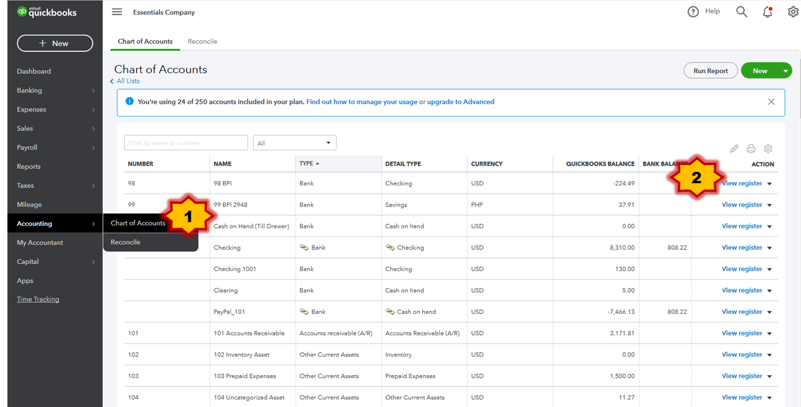801x407 pixels.
Task: Click View register for Checking 1001
Action: (x=742, y=269)
